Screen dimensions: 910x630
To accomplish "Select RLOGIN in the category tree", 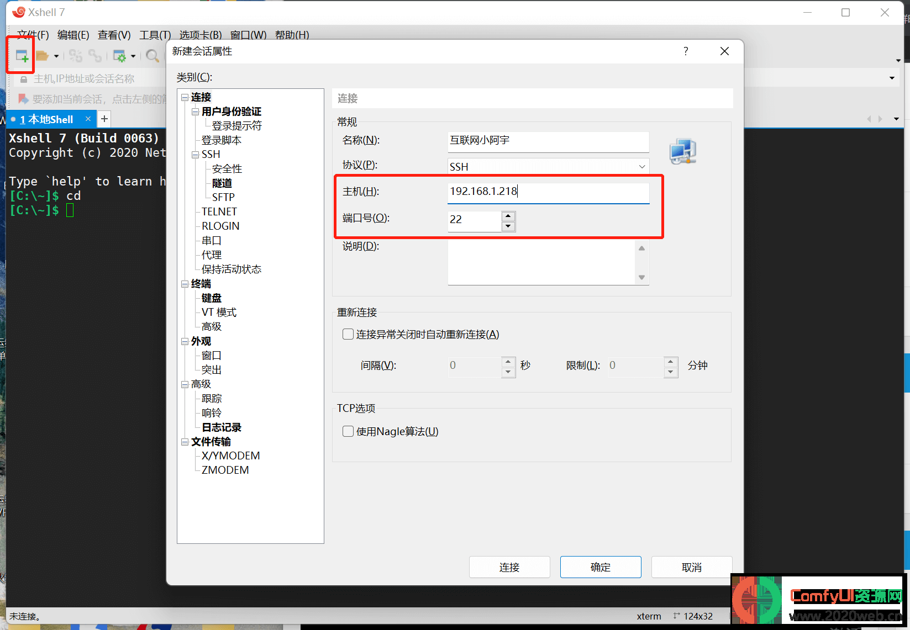I will 220,226.
